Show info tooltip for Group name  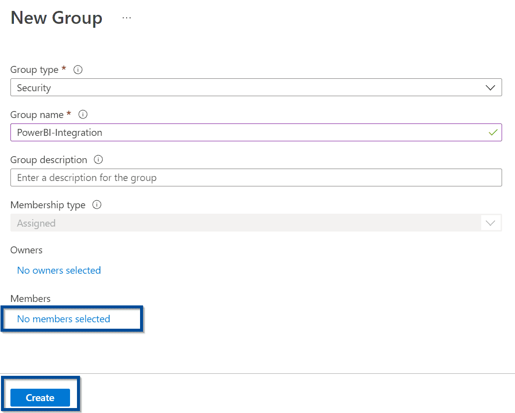point(83,115)
